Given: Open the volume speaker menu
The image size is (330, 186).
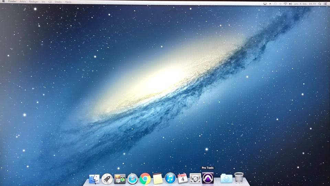Looking at the screenshot, I should pyautogui.click(x=291, y=4).
